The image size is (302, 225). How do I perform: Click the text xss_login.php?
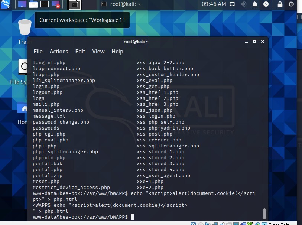coord(156,116)
